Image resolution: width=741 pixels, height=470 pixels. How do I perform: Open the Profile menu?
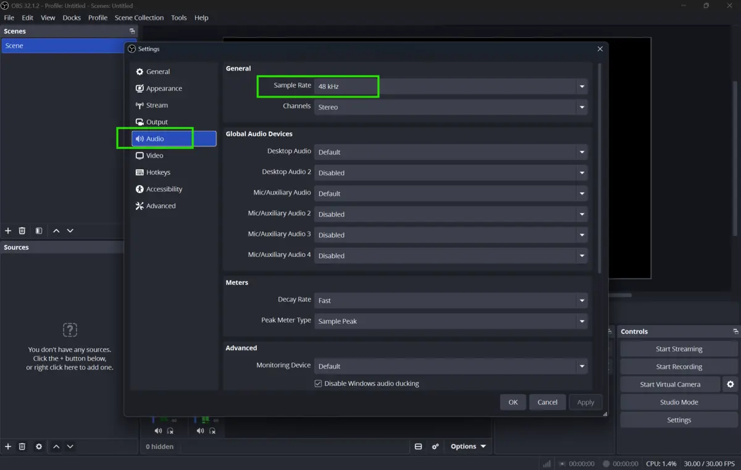click(x=98, y=18)
